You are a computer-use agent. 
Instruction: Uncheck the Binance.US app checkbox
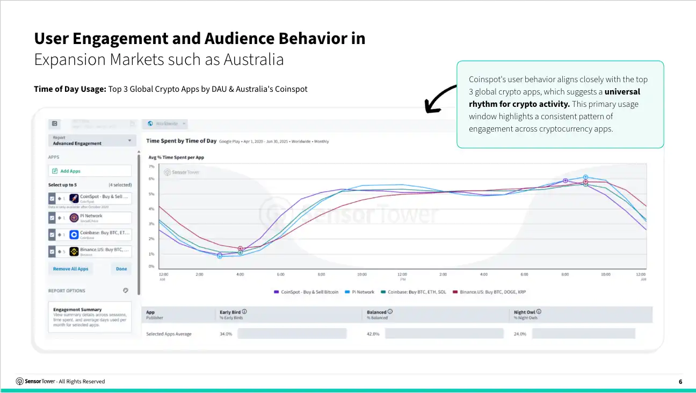[52, 251]
